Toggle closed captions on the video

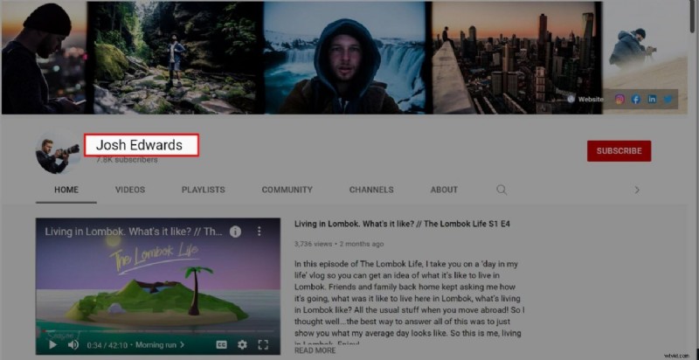222,345
